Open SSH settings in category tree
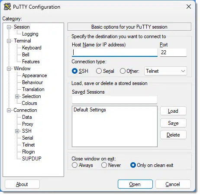This screenshot has width=200, height=196. click(x=27, y=131)
